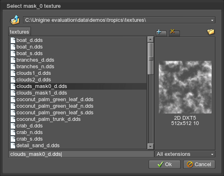Select the textures tab
The height and width of the screenshot is (176, 224).
tap(19, 32)
